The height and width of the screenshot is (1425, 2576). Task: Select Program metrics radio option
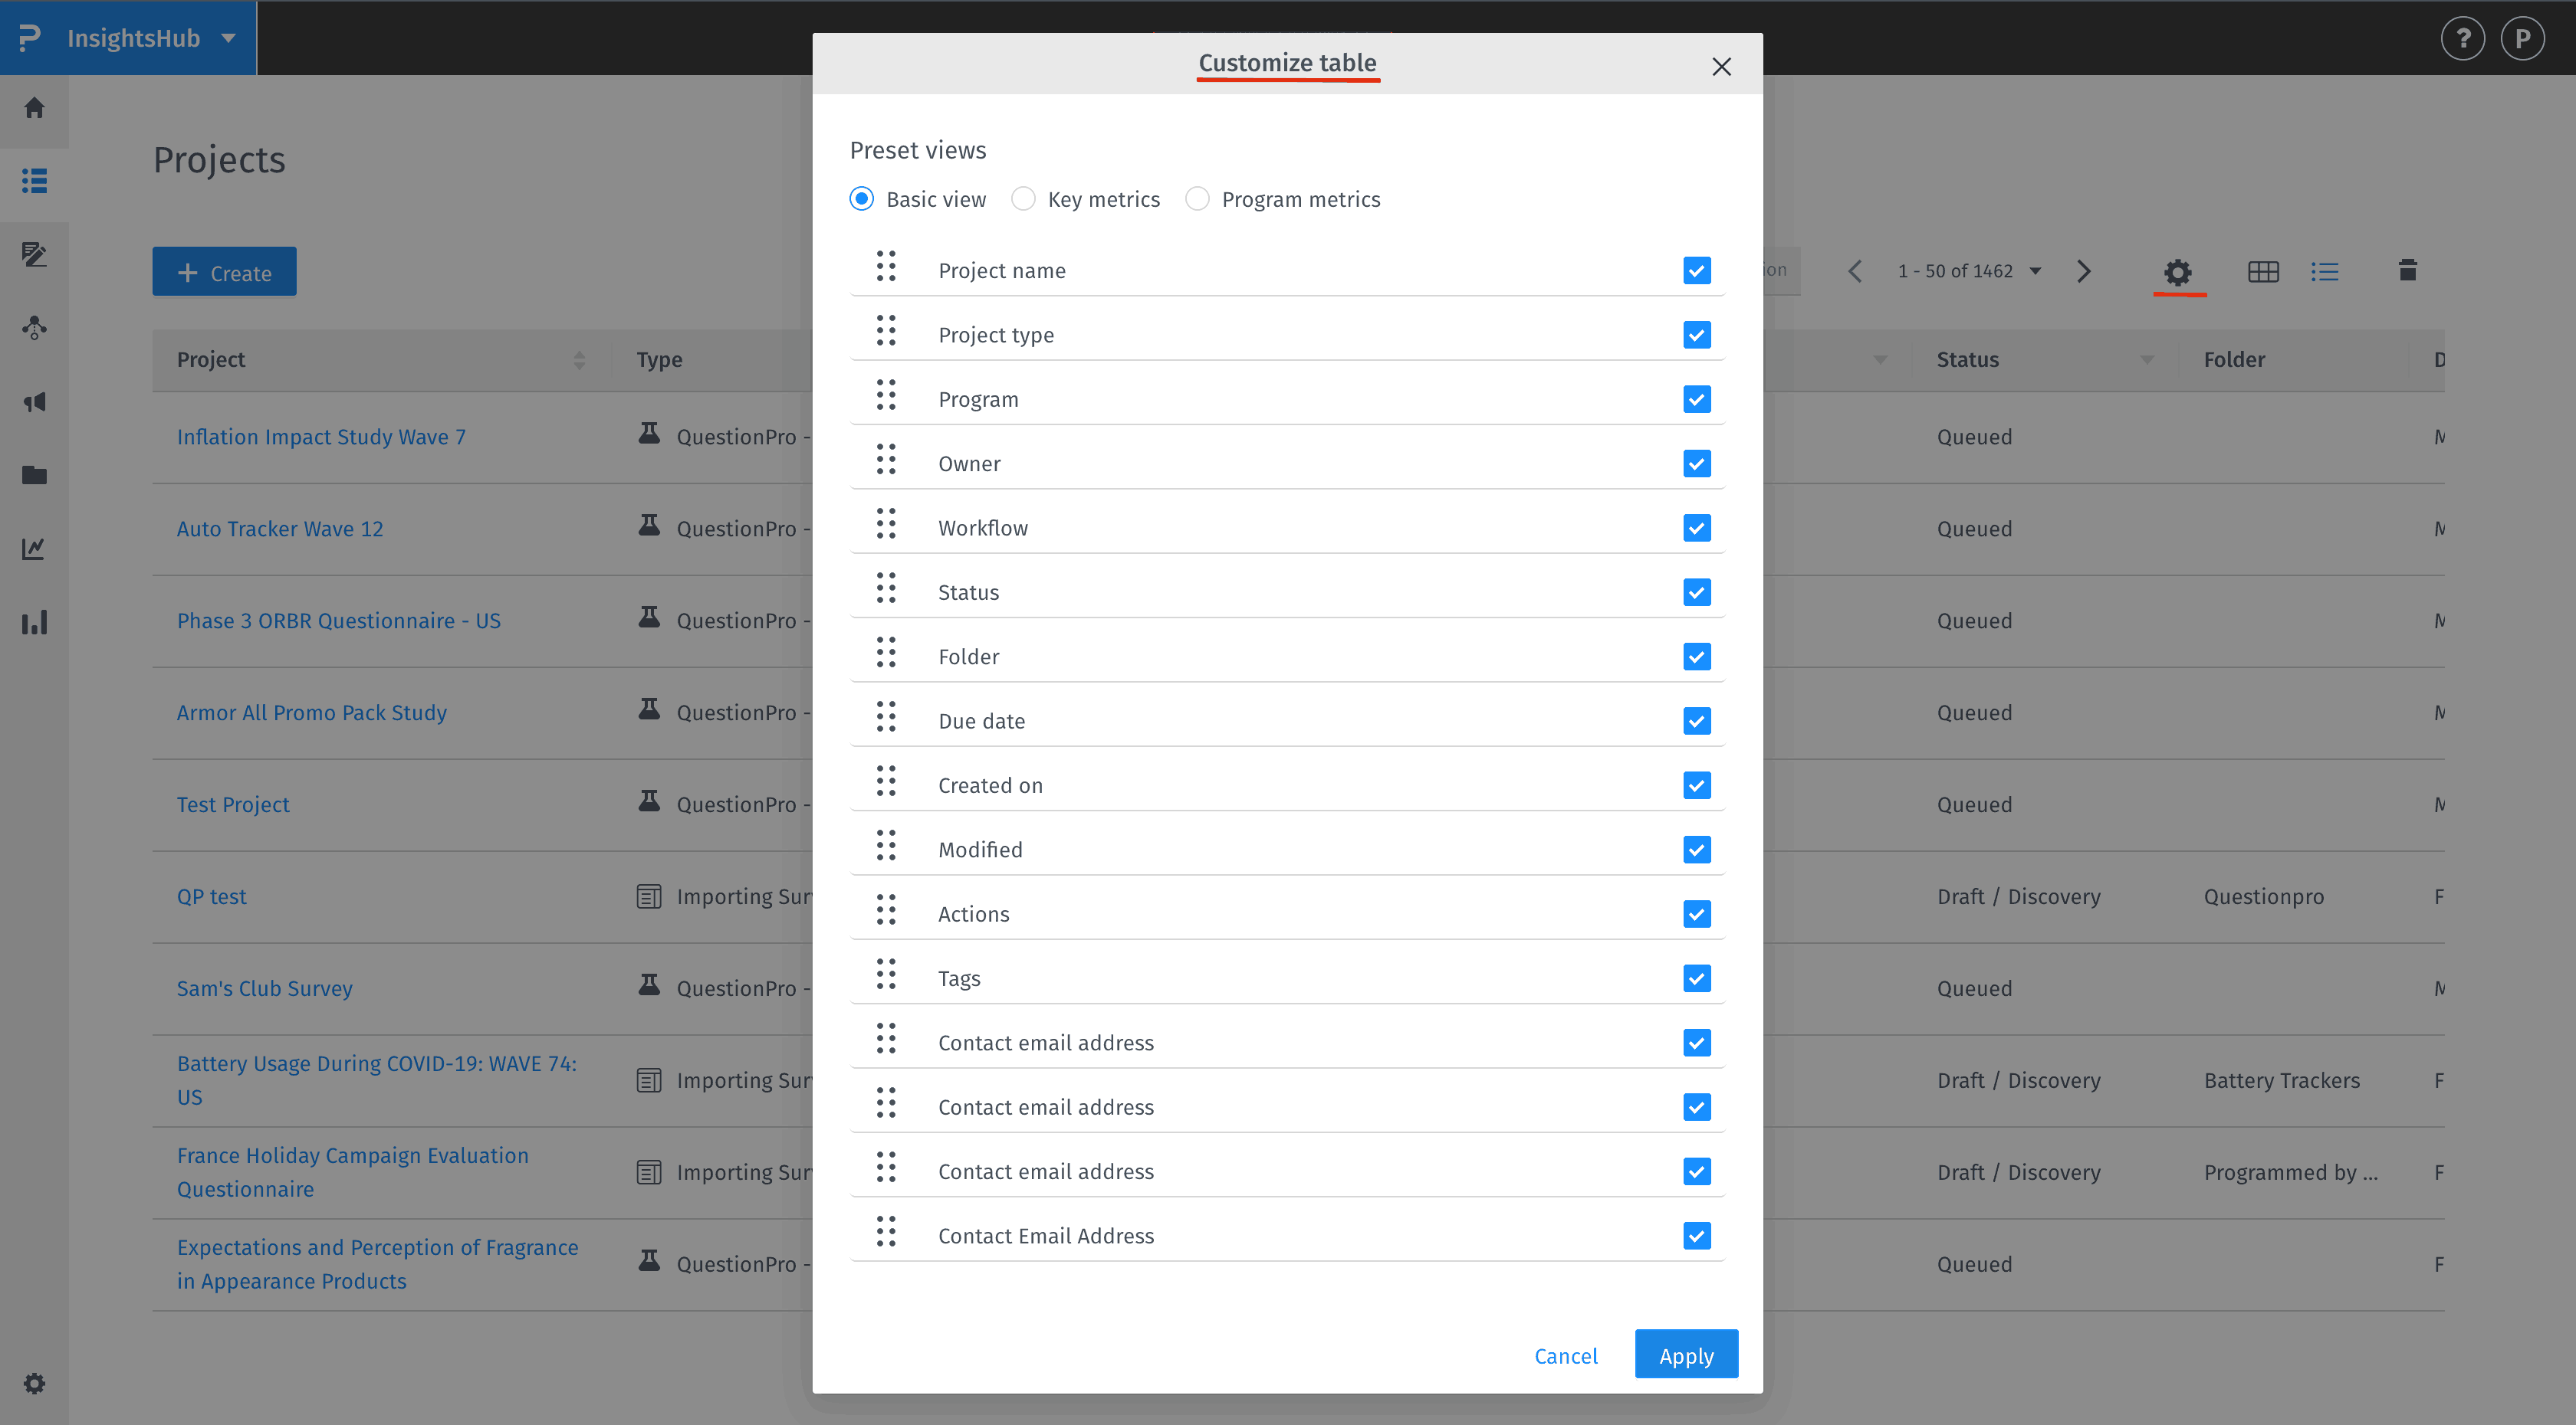click(x=1197, y=199)
